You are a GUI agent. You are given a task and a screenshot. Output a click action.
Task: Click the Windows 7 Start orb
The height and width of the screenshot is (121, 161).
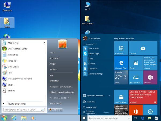tap(4, 118)
